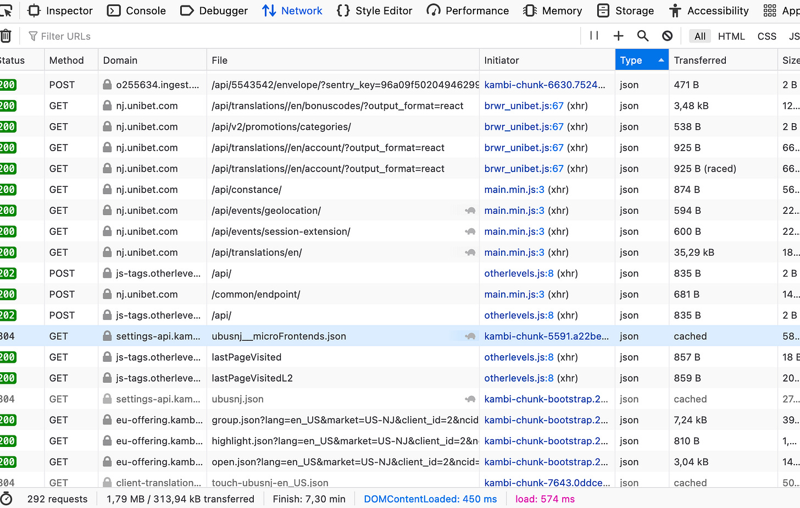Image resolution: width=800 pixels, height=508 pixels.
Task: Sort by the File column header
Action: (x=343, y=60)
